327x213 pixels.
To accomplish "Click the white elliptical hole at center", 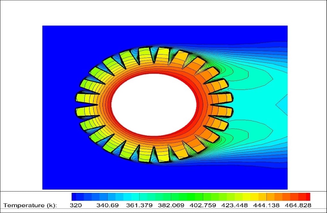I will tap(154, 105).
